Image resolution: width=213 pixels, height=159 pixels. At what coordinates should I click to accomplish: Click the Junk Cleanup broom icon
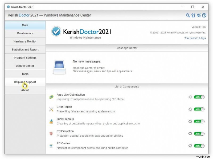(51, 122)
